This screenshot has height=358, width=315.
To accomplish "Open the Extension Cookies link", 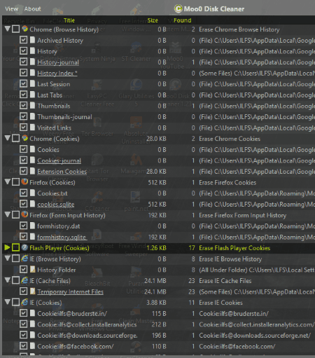I will pos(62,172).
